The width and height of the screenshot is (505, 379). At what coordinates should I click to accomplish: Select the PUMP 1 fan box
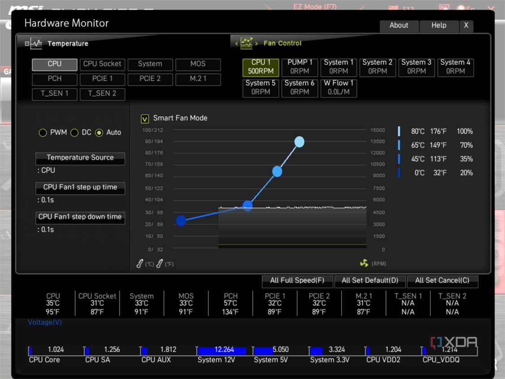coord(299,67)
